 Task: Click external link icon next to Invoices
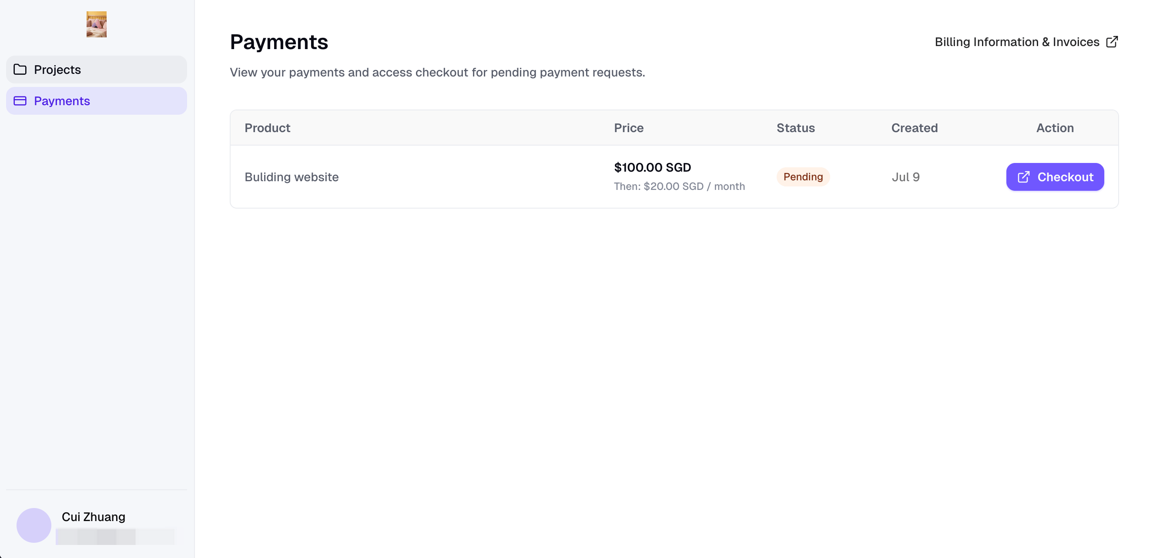coord(1112,42)
